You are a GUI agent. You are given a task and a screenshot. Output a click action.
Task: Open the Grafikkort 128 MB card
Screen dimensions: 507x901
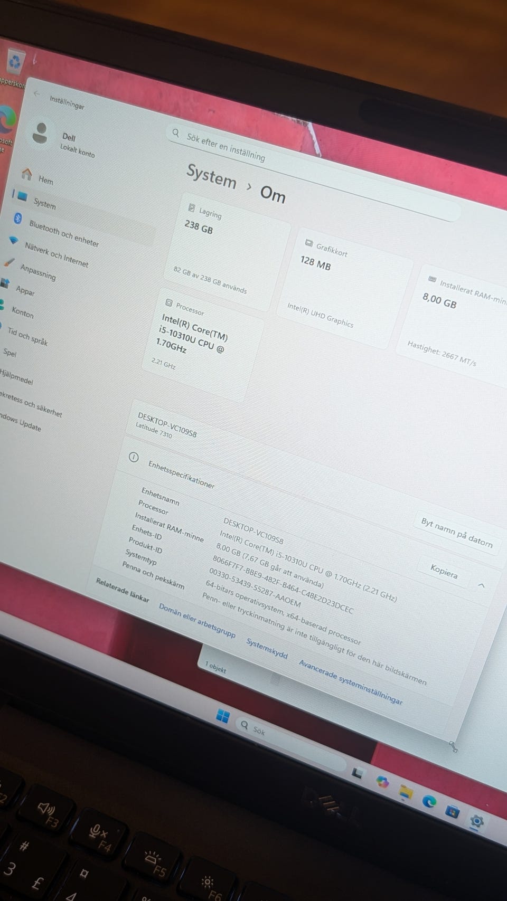pyautogui.click(x=345, y=289)
